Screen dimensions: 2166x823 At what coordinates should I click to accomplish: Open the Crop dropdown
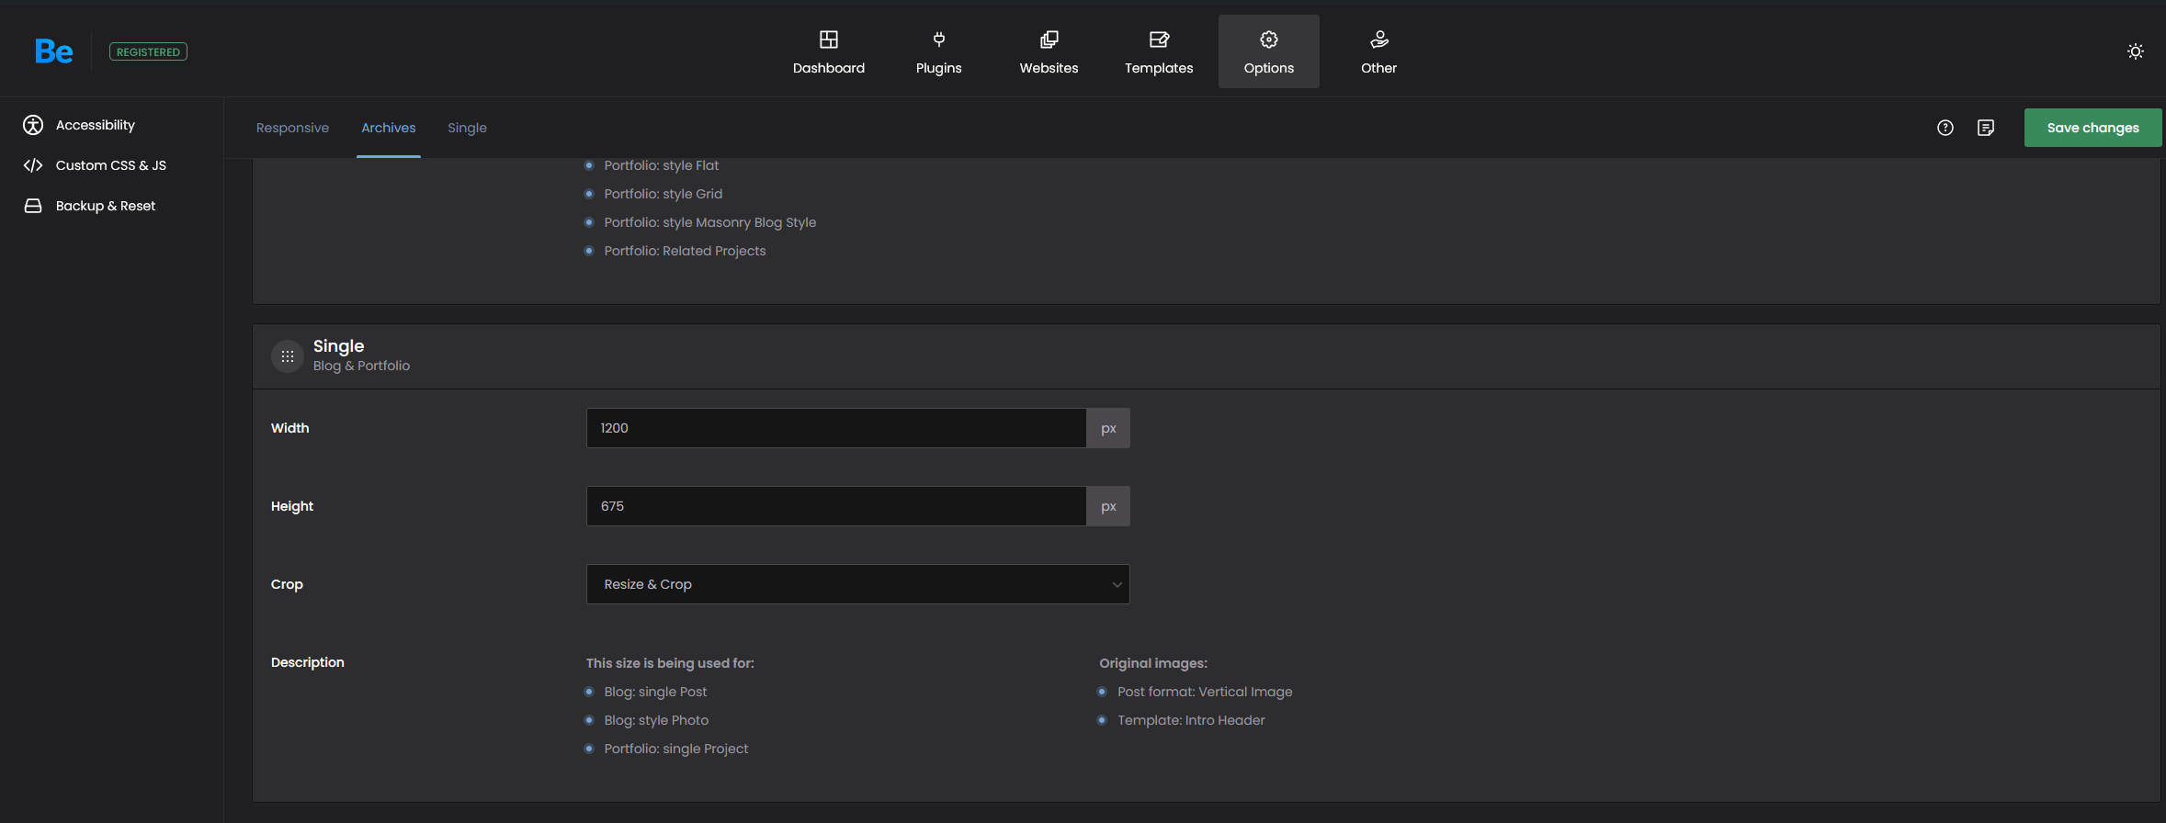click(858, 584)
